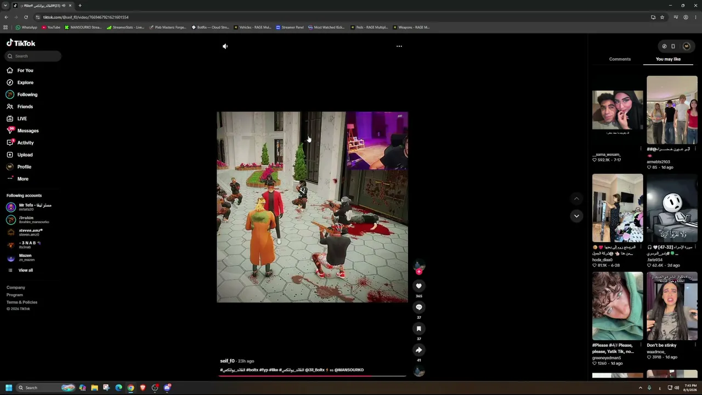Follow creator via the red plus badge
The height and width of the screenshot is (395, 702).
(419, 272)
